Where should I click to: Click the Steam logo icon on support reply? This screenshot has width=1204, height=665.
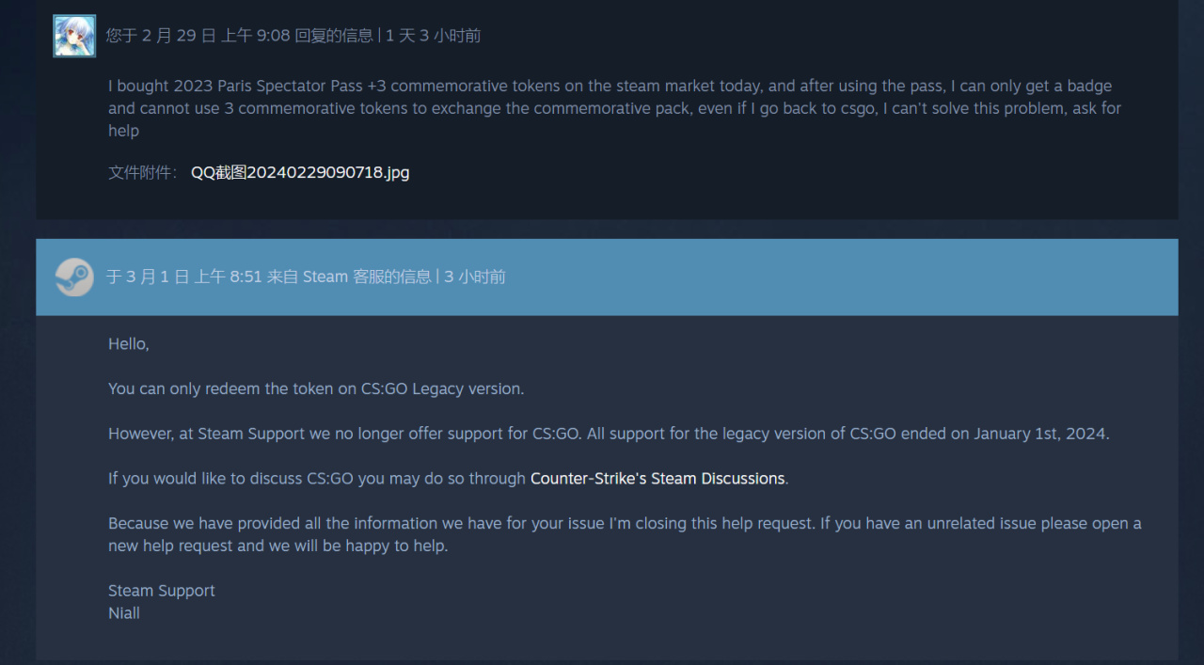point(74,277)
